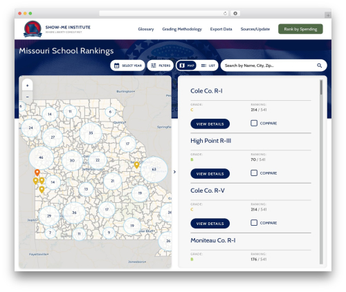Image resolution: width=346 pixels, height=292 pixels.
Task: Switch to Map view
Action: [186, 66]
